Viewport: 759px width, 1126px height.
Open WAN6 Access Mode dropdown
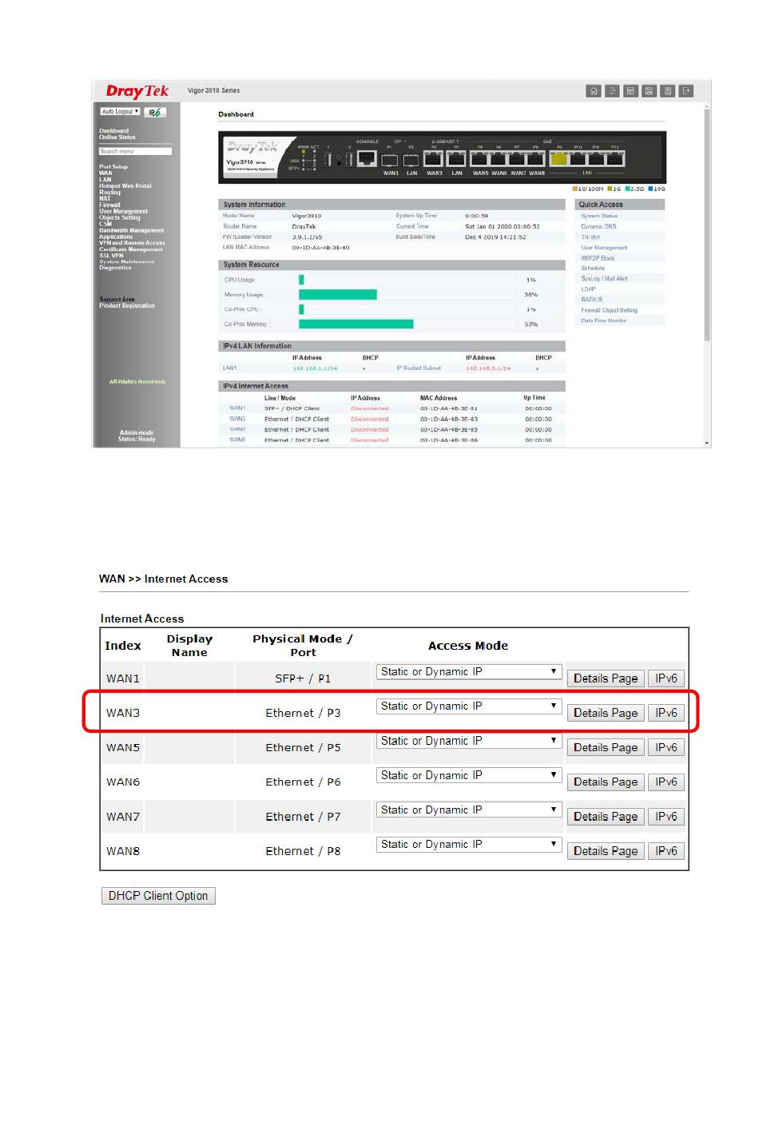470,776
